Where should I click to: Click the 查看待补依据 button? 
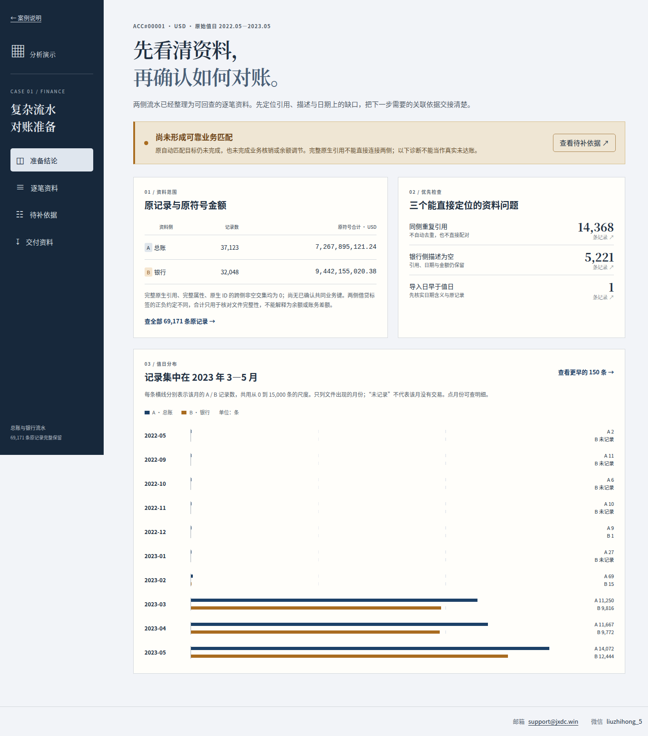pyautogui.click(x=584, y=143)
